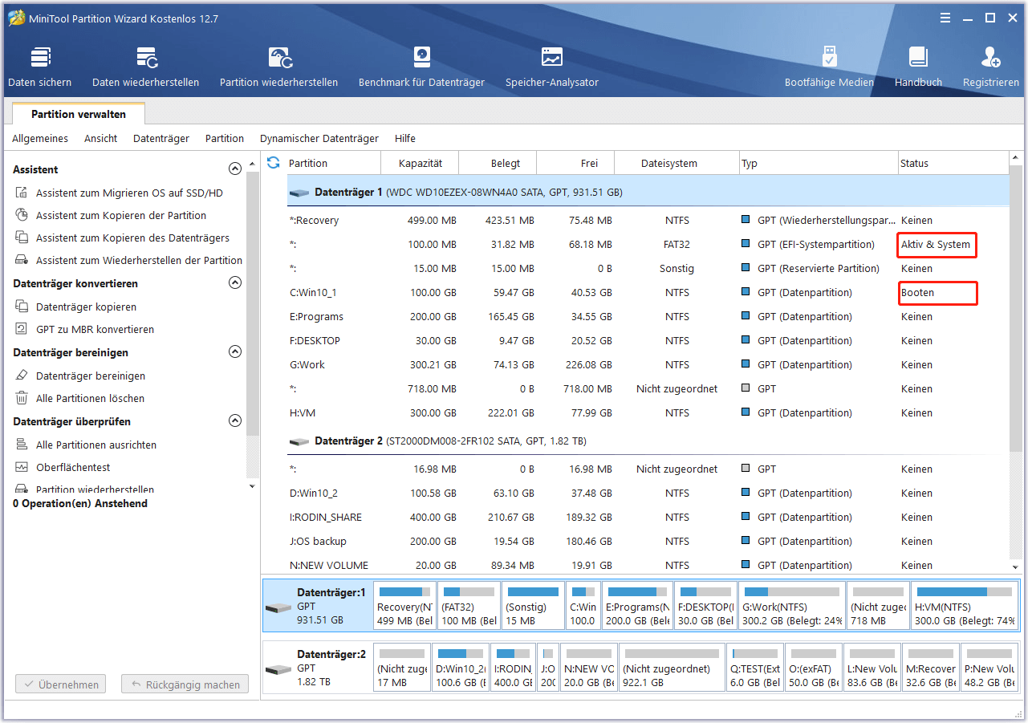Open the Datenträger menu
The image size is (1028, 723).
[x=161, y=139]
